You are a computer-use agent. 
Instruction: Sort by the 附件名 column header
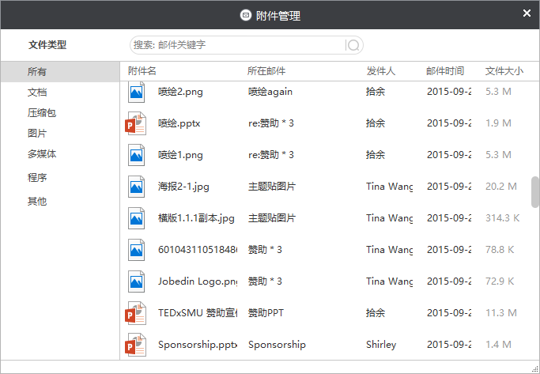click(142, 71)
